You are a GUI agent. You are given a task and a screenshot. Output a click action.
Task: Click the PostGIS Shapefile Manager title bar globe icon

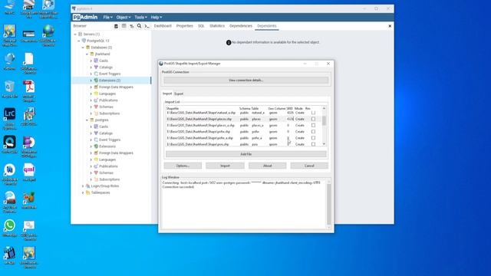pos(161,64)
